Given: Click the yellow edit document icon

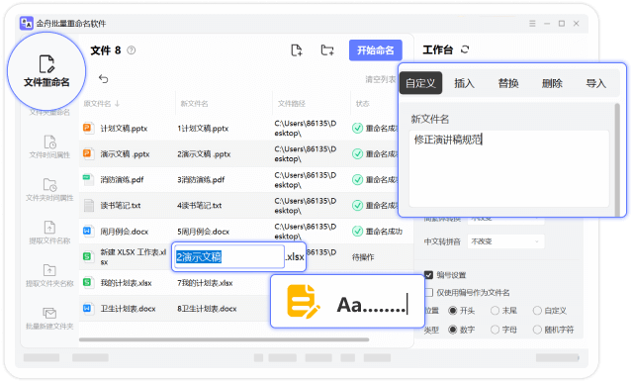Looking at the screenshot, I should coord(303,301).
